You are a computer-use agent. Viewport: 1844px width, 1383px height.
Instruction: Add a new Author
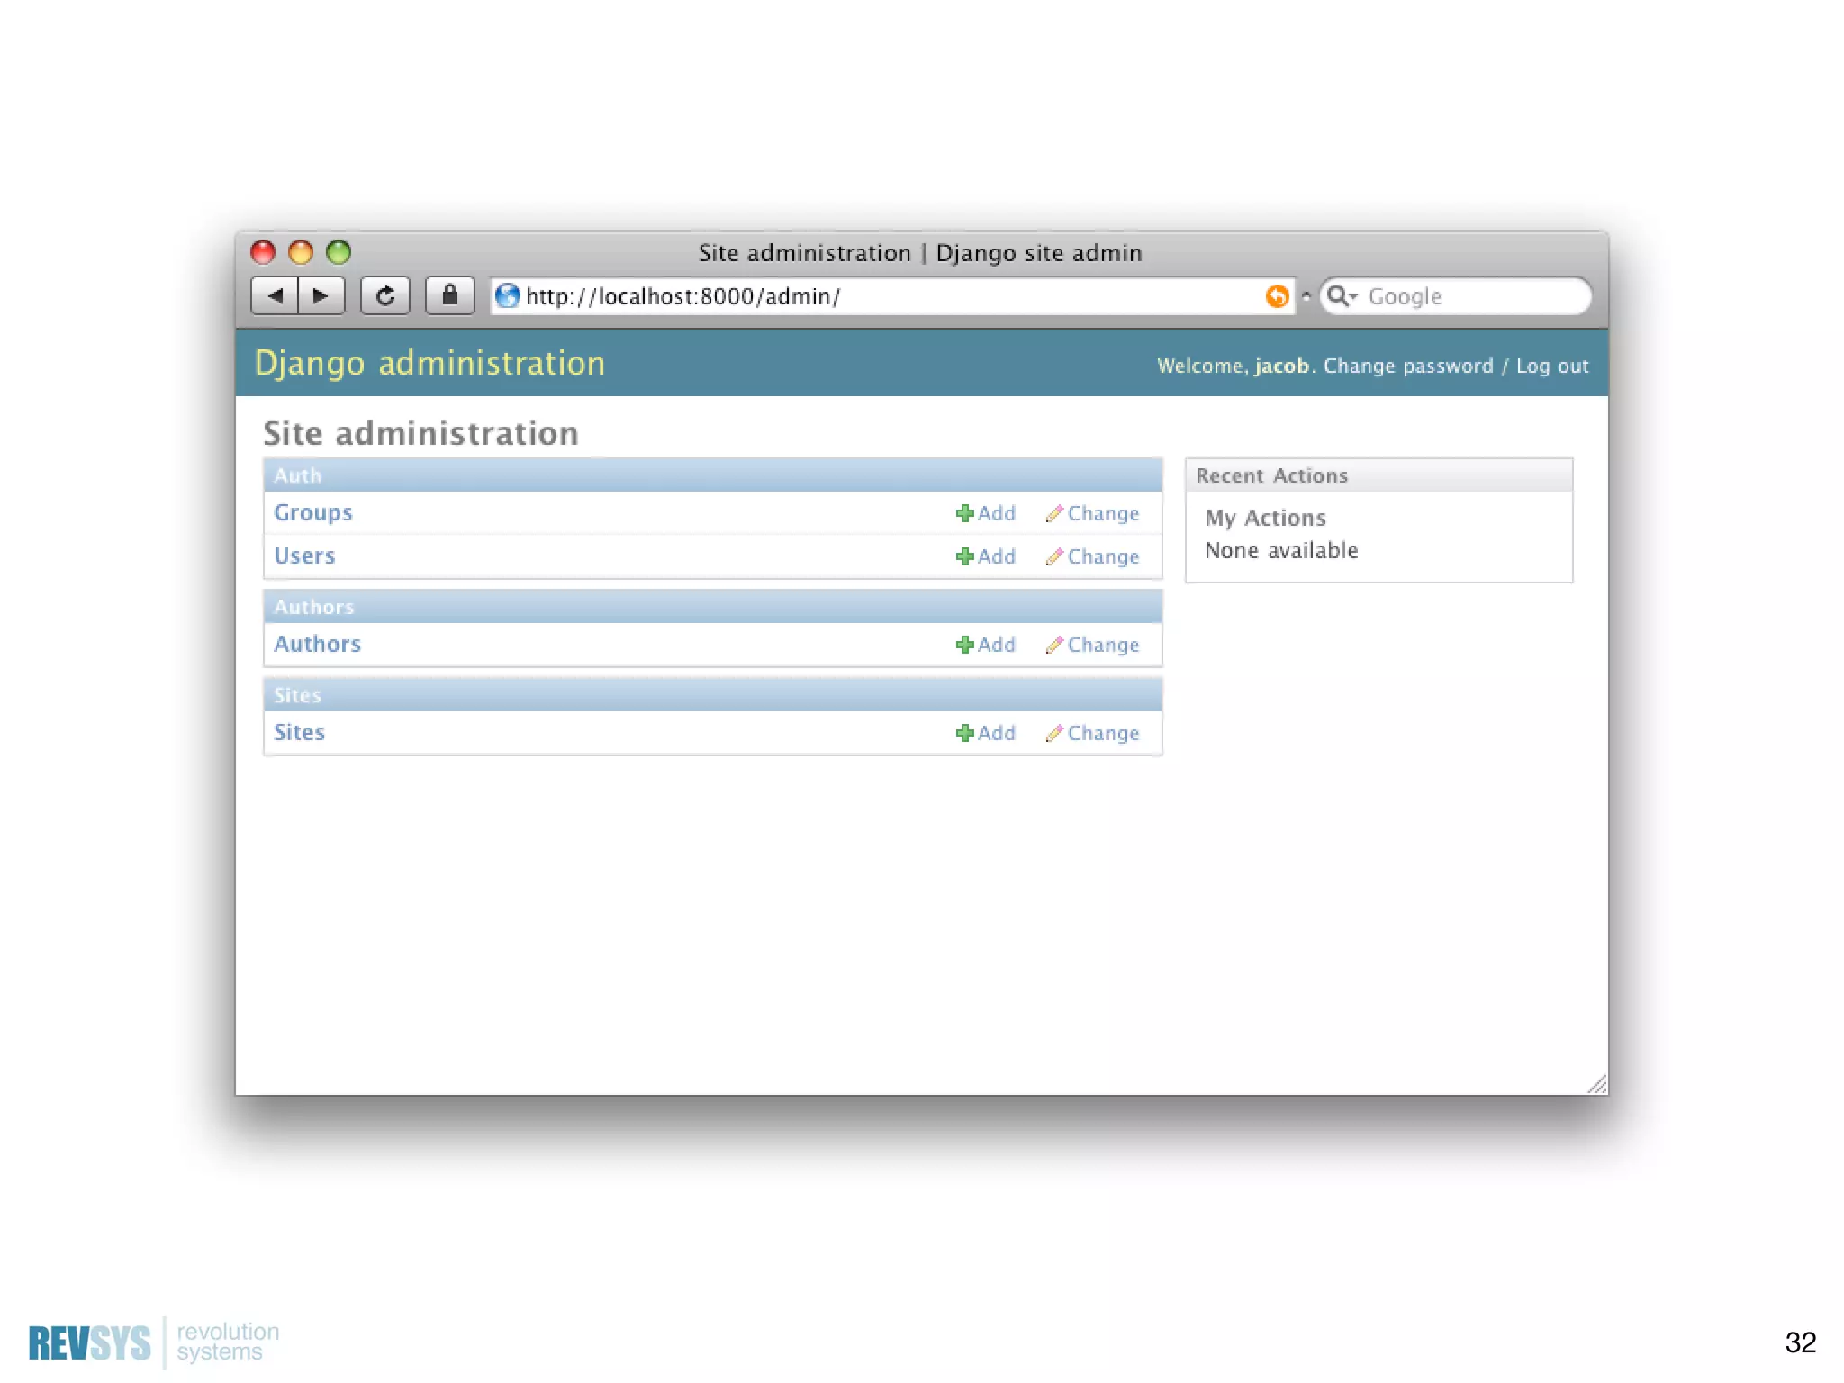point(986,645)
